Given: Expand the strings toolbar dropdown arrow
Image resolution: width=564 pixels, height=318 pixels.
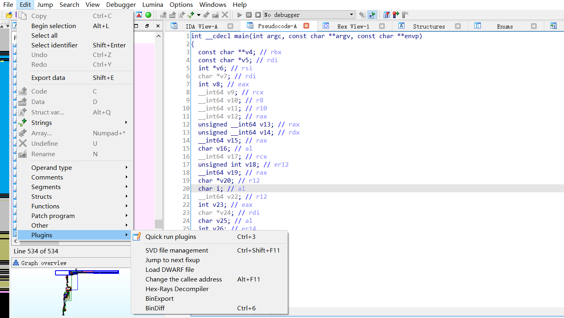Looking at the screenshot, I should pos(199,15).
